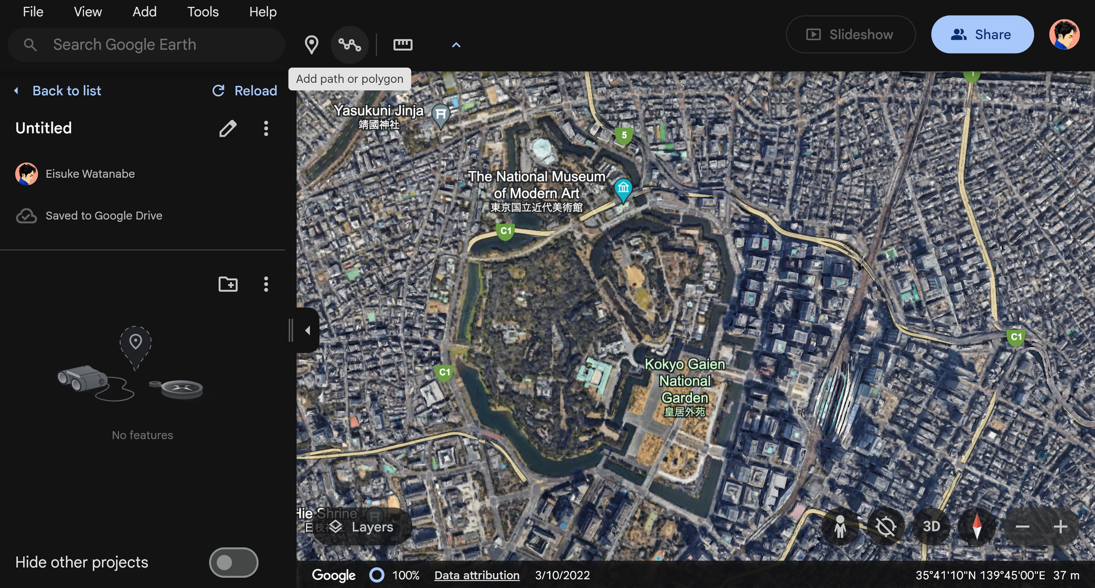Screen dimensions: 1095x588
Task: Click the Eisuke Watanabe avatar in side panel
Action: coord(27,174)
